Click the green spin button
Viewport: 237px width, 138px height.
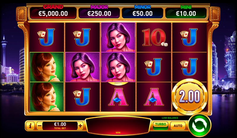click(x=199, y=126)
